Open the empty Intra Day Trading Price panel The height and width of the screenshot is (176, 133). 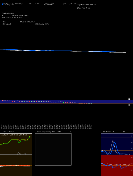point(53,149)
